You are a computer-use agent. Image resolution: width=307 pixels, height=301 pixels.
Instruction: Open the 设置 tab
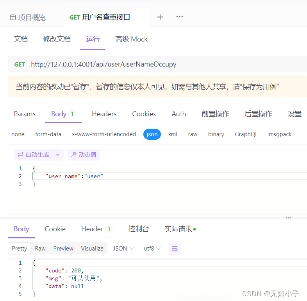(295, 114)
